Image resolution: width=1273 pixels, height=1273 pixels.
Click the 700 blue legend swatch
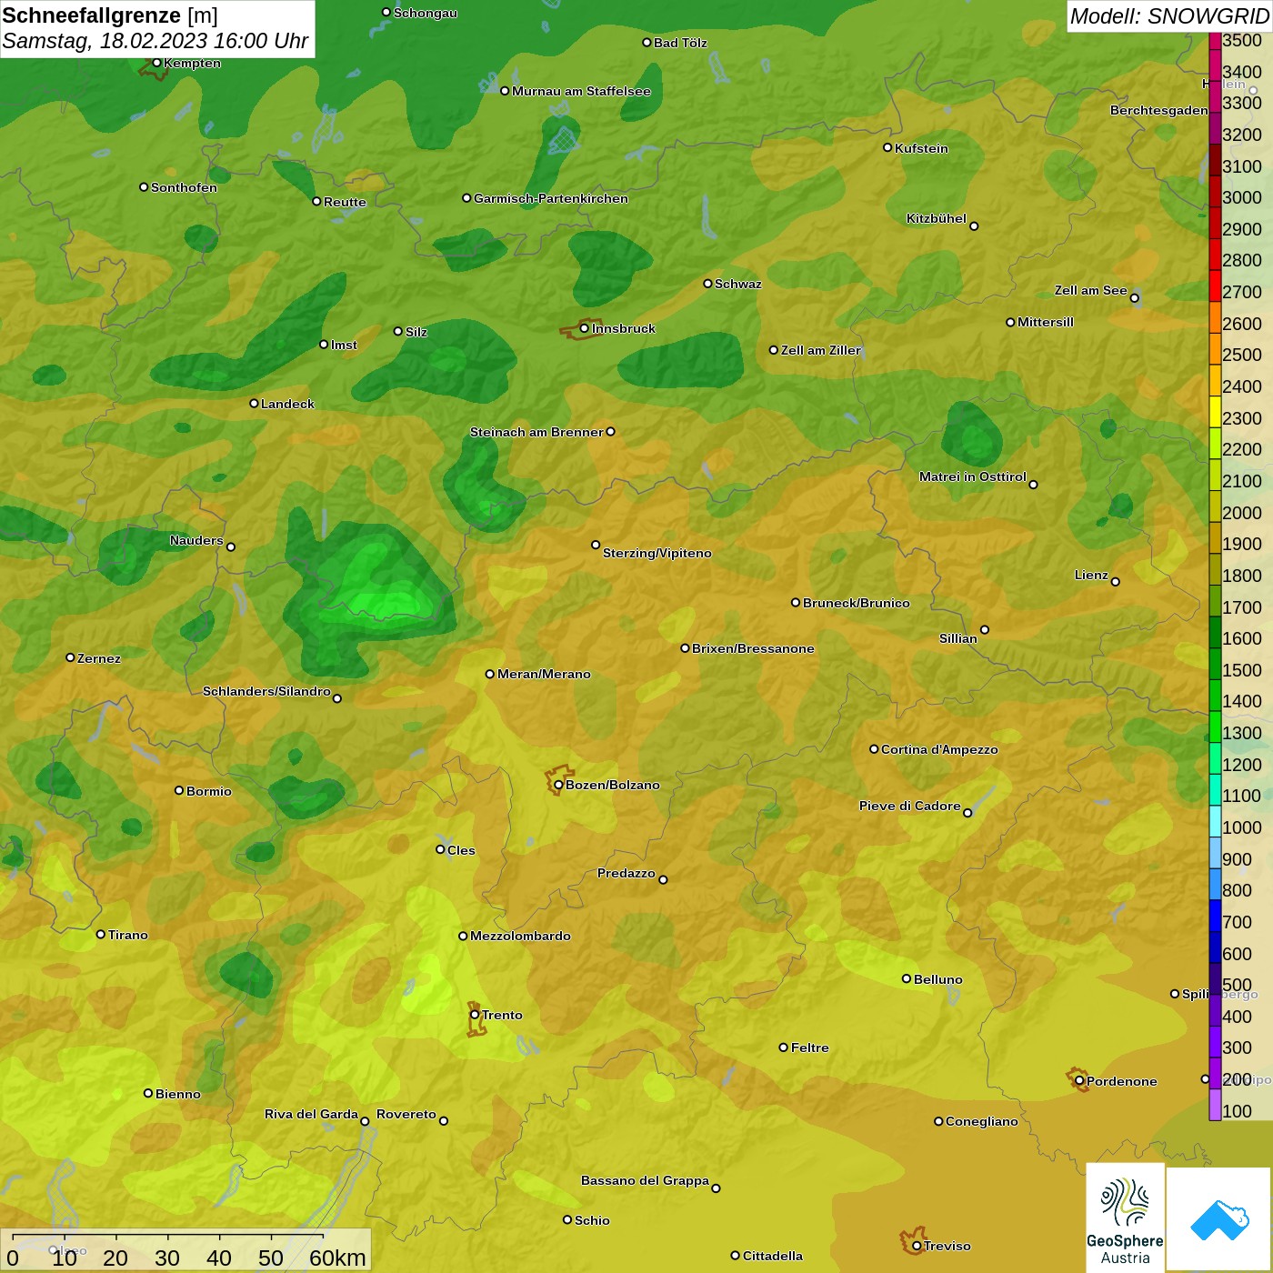pos(1215,917)
